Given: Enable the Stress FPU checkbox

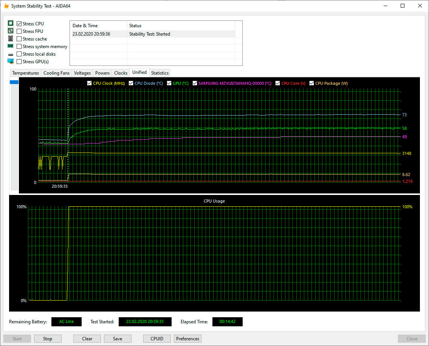Looking at the screenshot, I should coord(19,31).
